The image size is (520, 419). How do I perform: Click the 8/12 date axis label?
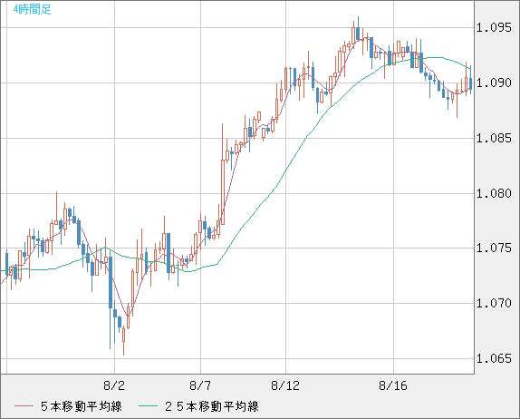click(x=285, y=385)
